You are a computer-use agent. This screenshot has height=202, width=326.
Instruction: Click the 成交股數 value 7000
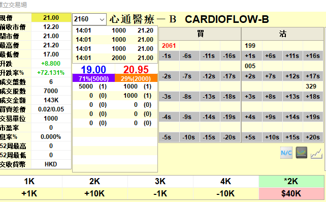coord(51,91)
